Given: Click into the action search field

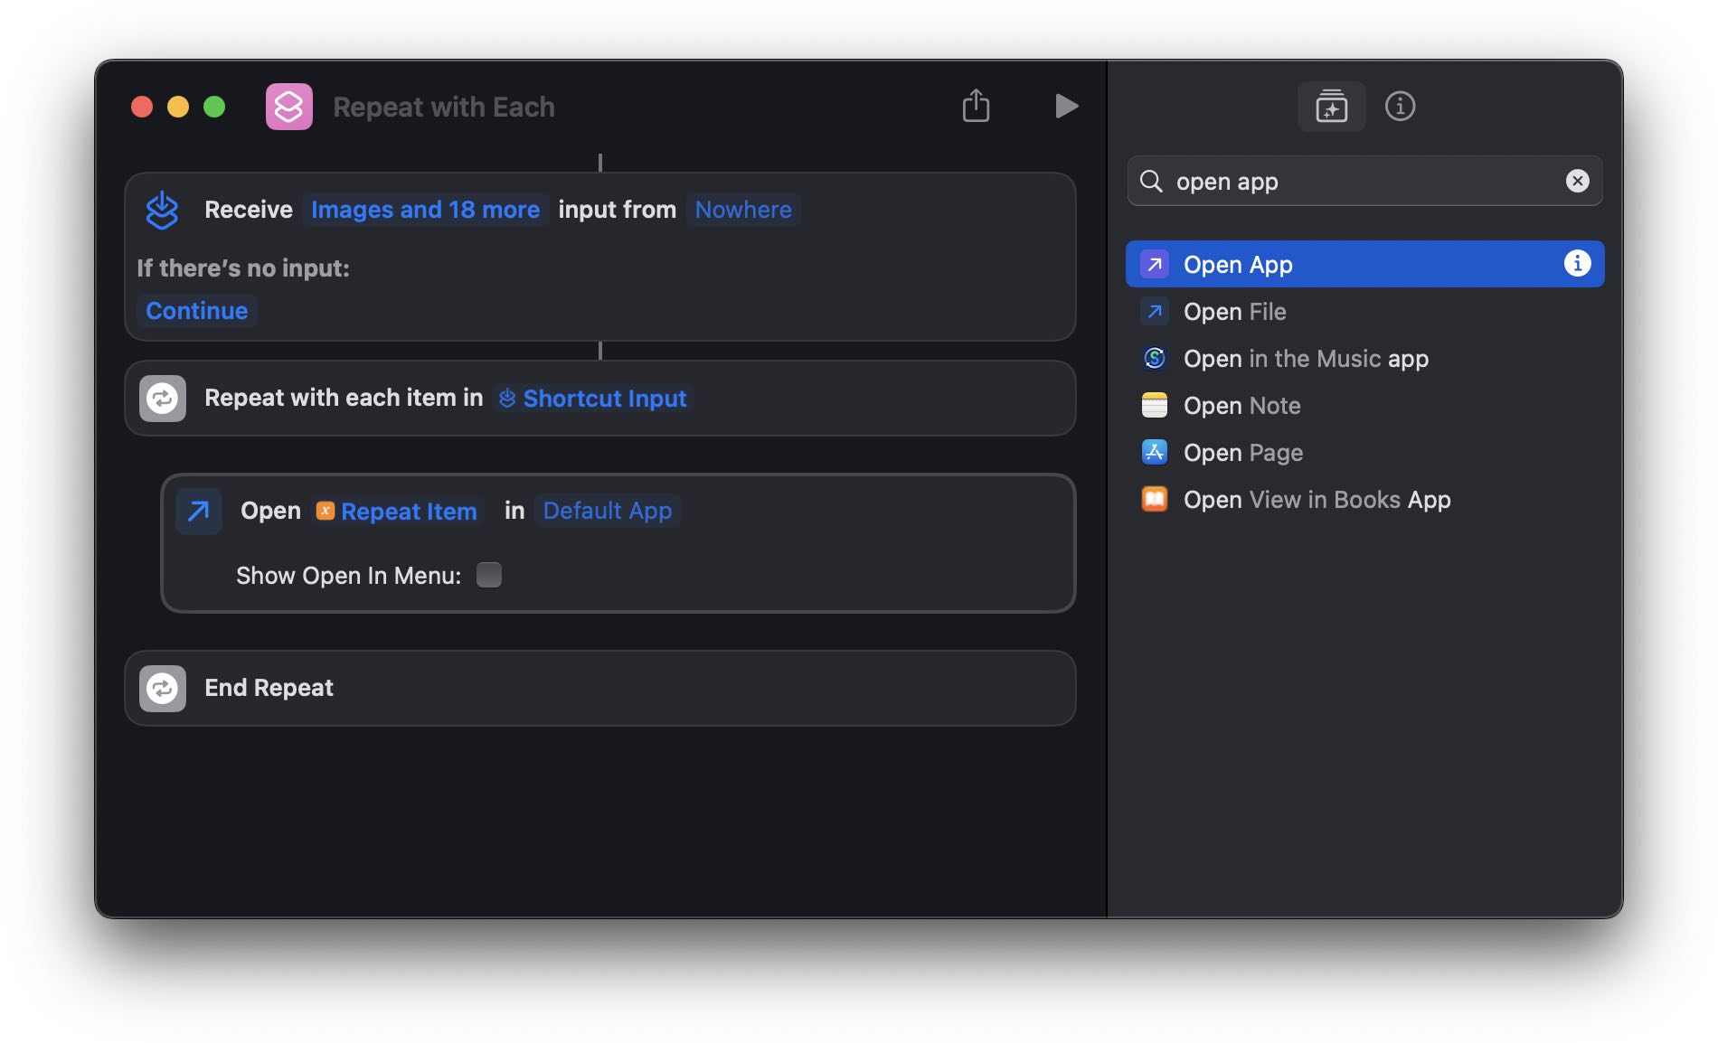Looking at the screenshot, I should click(x=1364, y=181).
